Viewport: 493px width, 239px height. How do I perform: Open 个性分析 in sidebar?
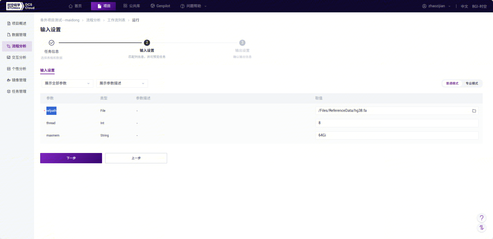pos(17,69)
